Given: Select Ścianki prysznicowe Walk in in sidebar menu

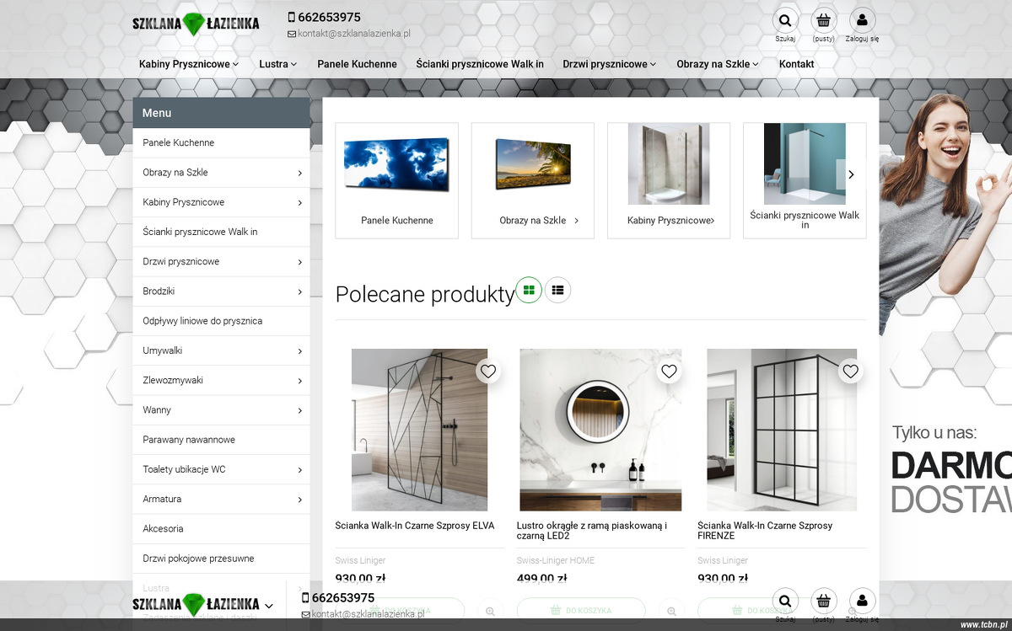Looking at the screenshot, I should [221, 232].
